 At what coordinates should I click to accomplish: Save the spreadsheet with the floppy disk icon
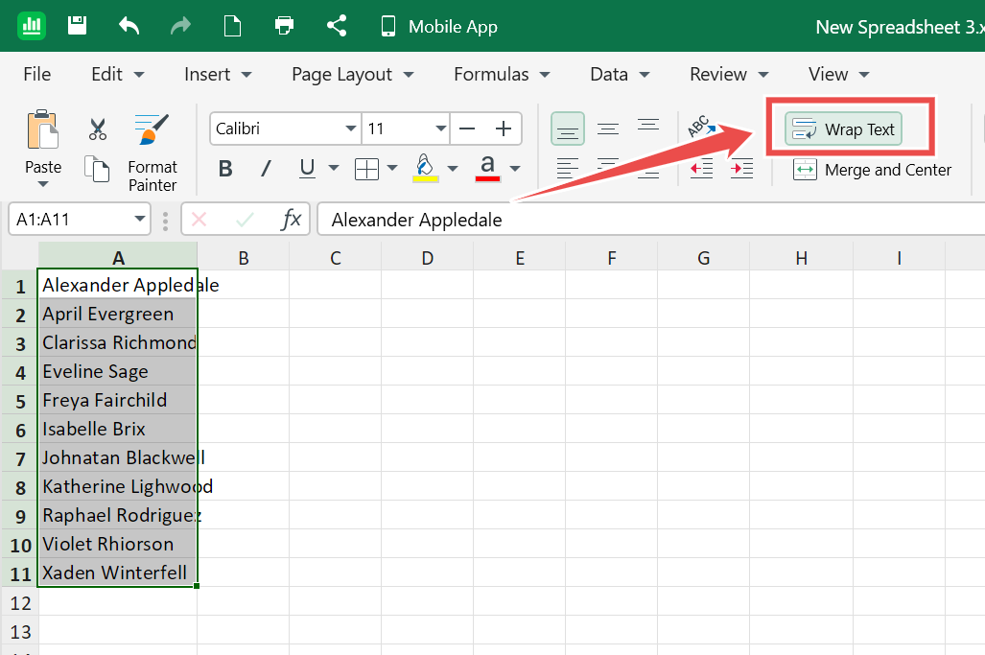point(78,26)
